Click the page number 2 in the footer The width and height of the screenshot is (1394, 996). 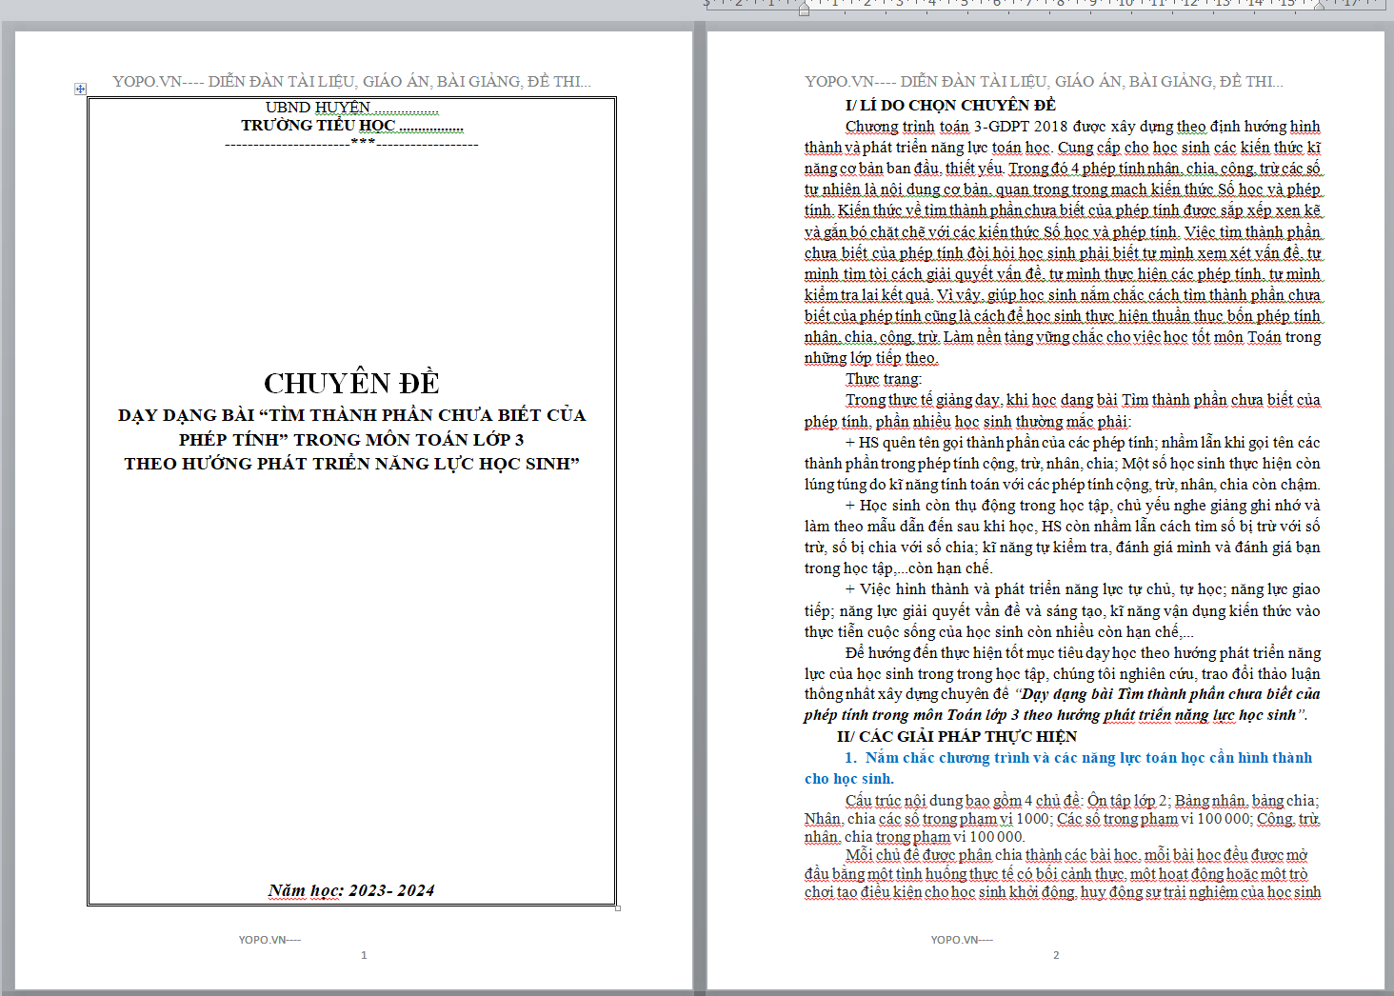pos(1056,955)
